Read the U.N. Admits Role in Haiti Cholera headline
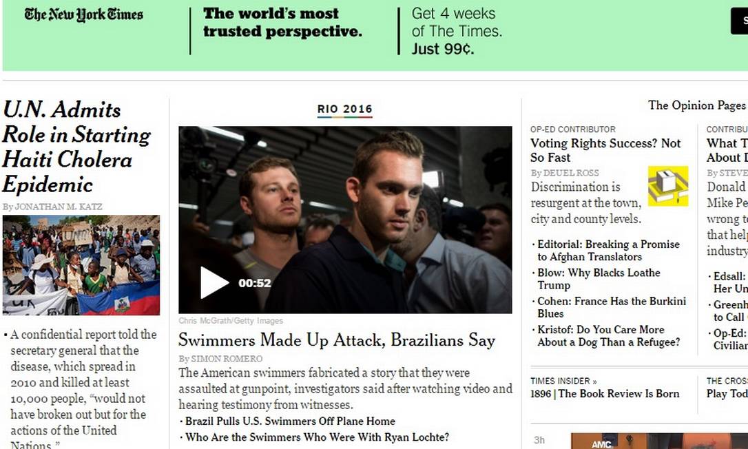The width and height of the screenshot is (748, 449). [76, 147]
